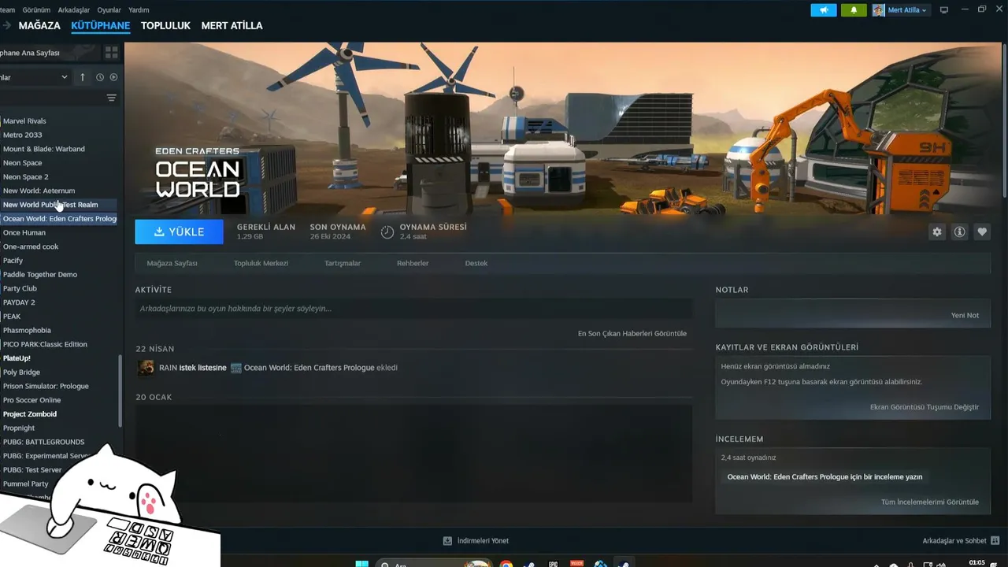Click the activity comment input field
This screenshot has height=567, width=1008.
(x=413, y=309)
